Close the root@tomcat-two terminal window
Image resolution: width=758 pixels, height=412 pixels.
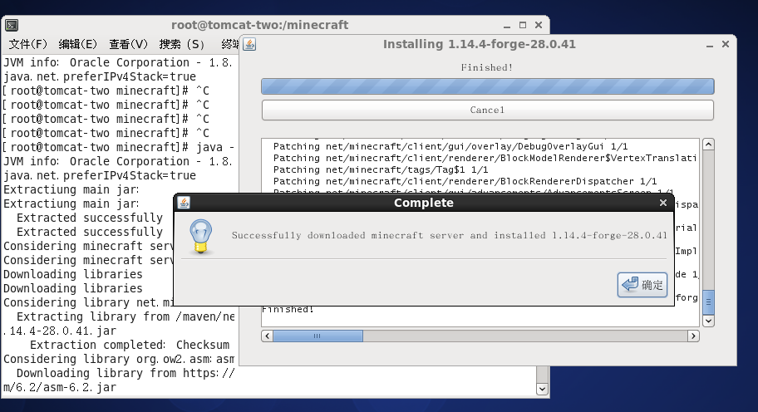pos(539,25)
